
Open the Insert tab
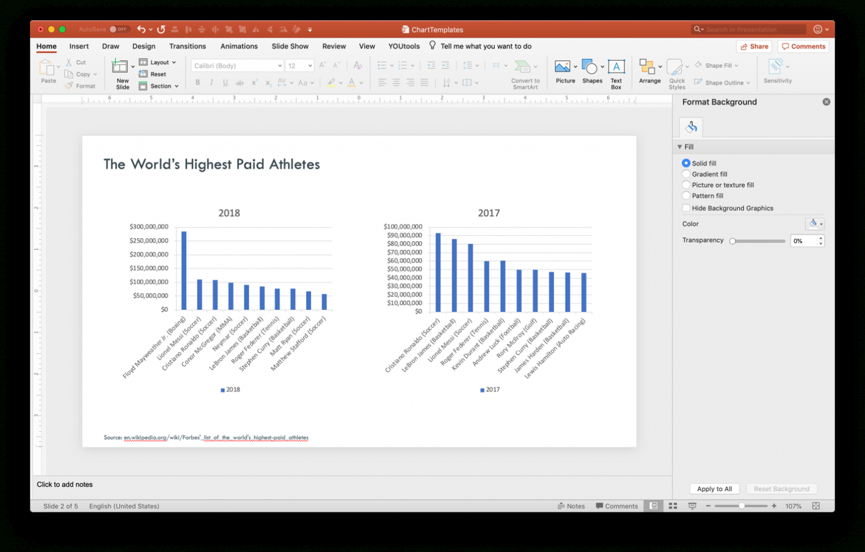(79, 46)
